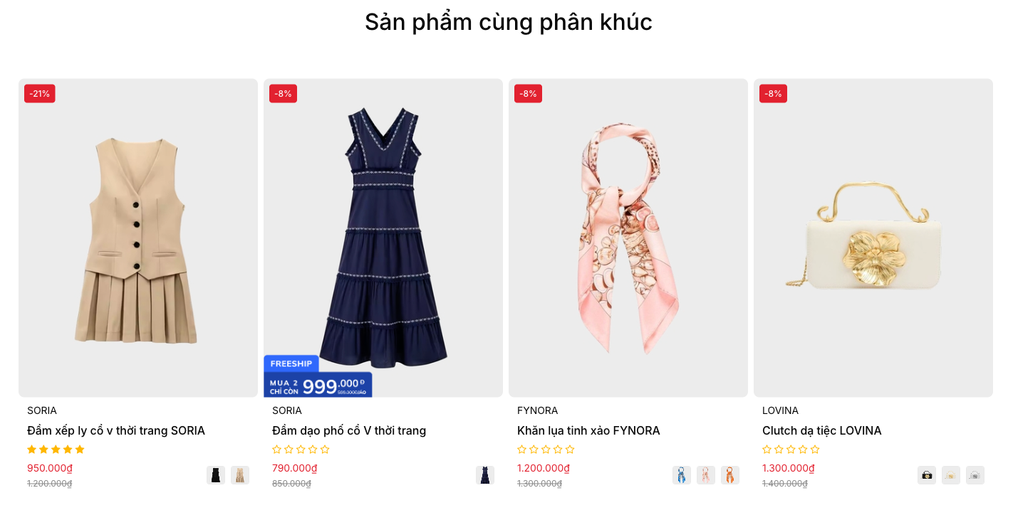Click the FREESHIP promo badge on navy dress
Viewport: 1013px width, 515px height.
[x=291, y=363]
